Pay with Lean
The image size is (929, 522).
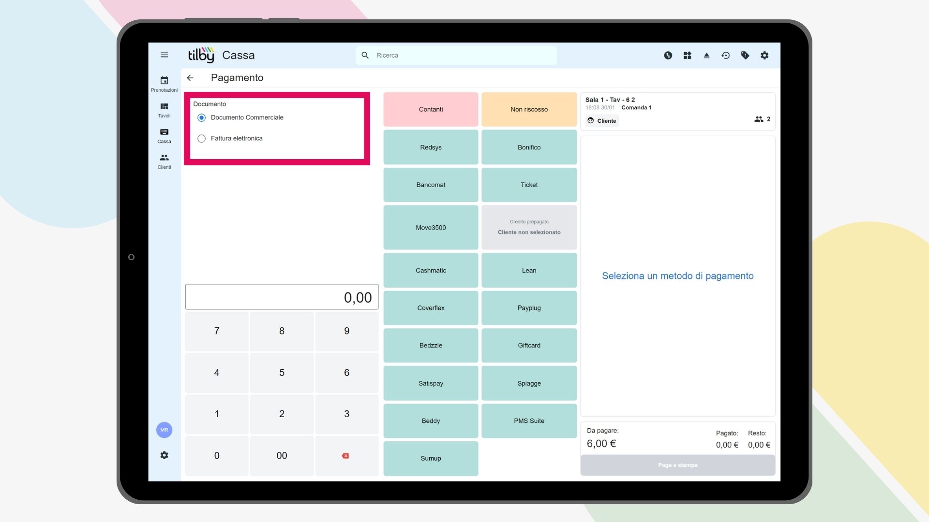(529, 270)
